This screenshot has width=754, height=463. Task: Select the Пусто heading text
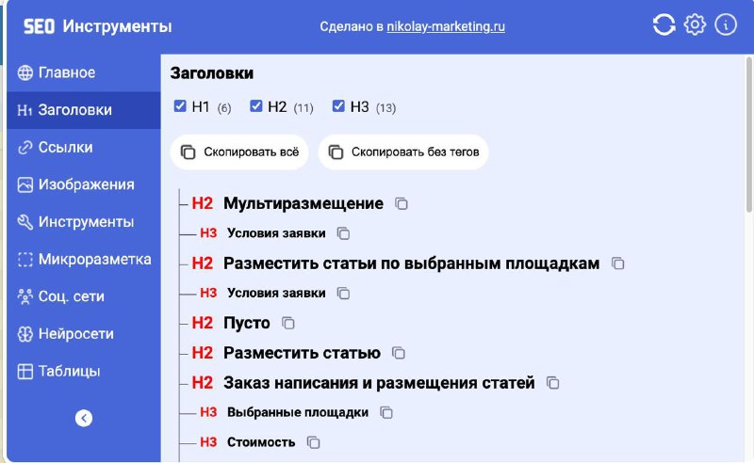247,323
